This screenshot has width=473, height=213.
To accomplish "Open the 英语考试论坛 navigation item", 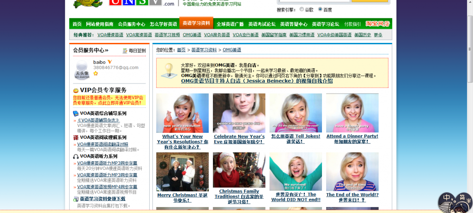I will click(262, 24).
